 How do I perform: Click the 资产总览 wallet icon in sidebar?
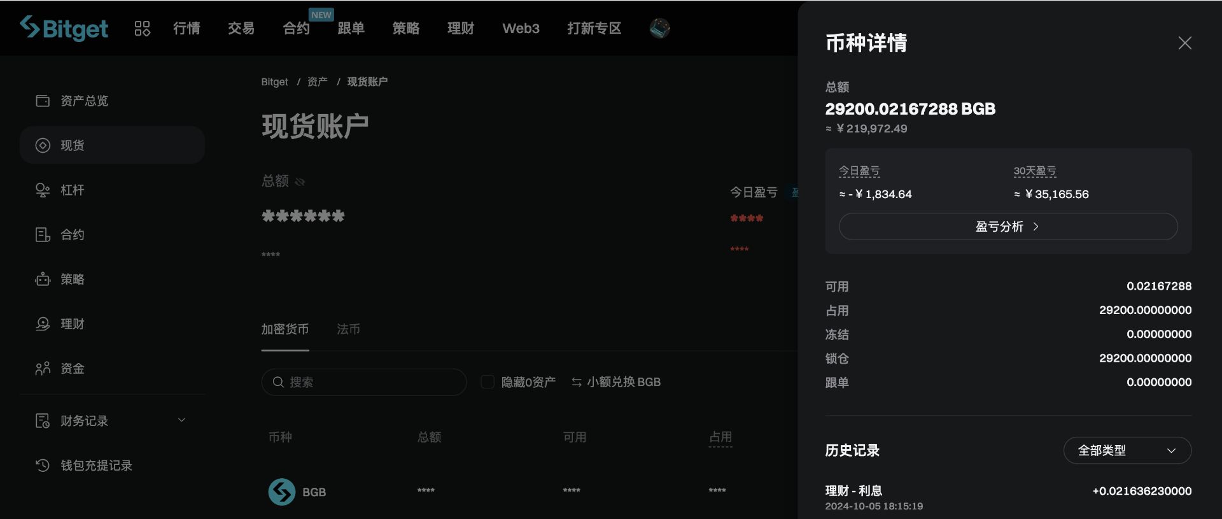point(43,101)
